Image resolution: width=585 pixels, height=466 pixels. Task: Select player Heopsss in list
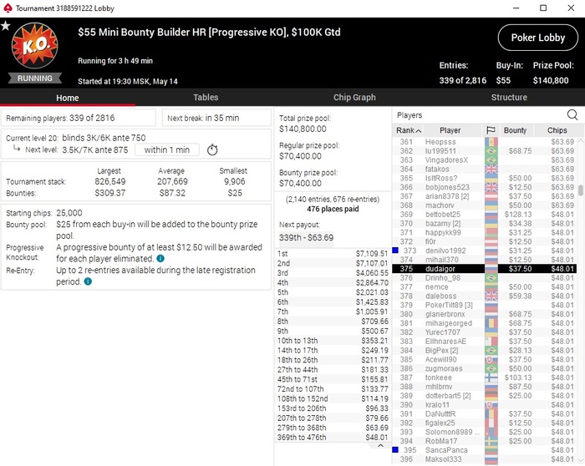(484, 142)
